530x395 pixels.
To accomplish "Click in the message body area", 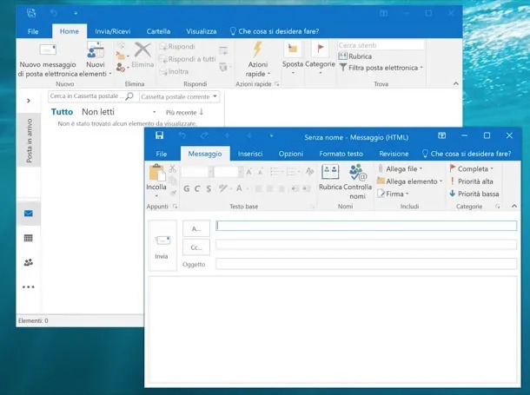I will [333, 329].
